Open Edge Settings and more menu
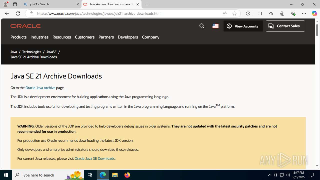Viewport: 320px width, 180px height. coord(304,13)
